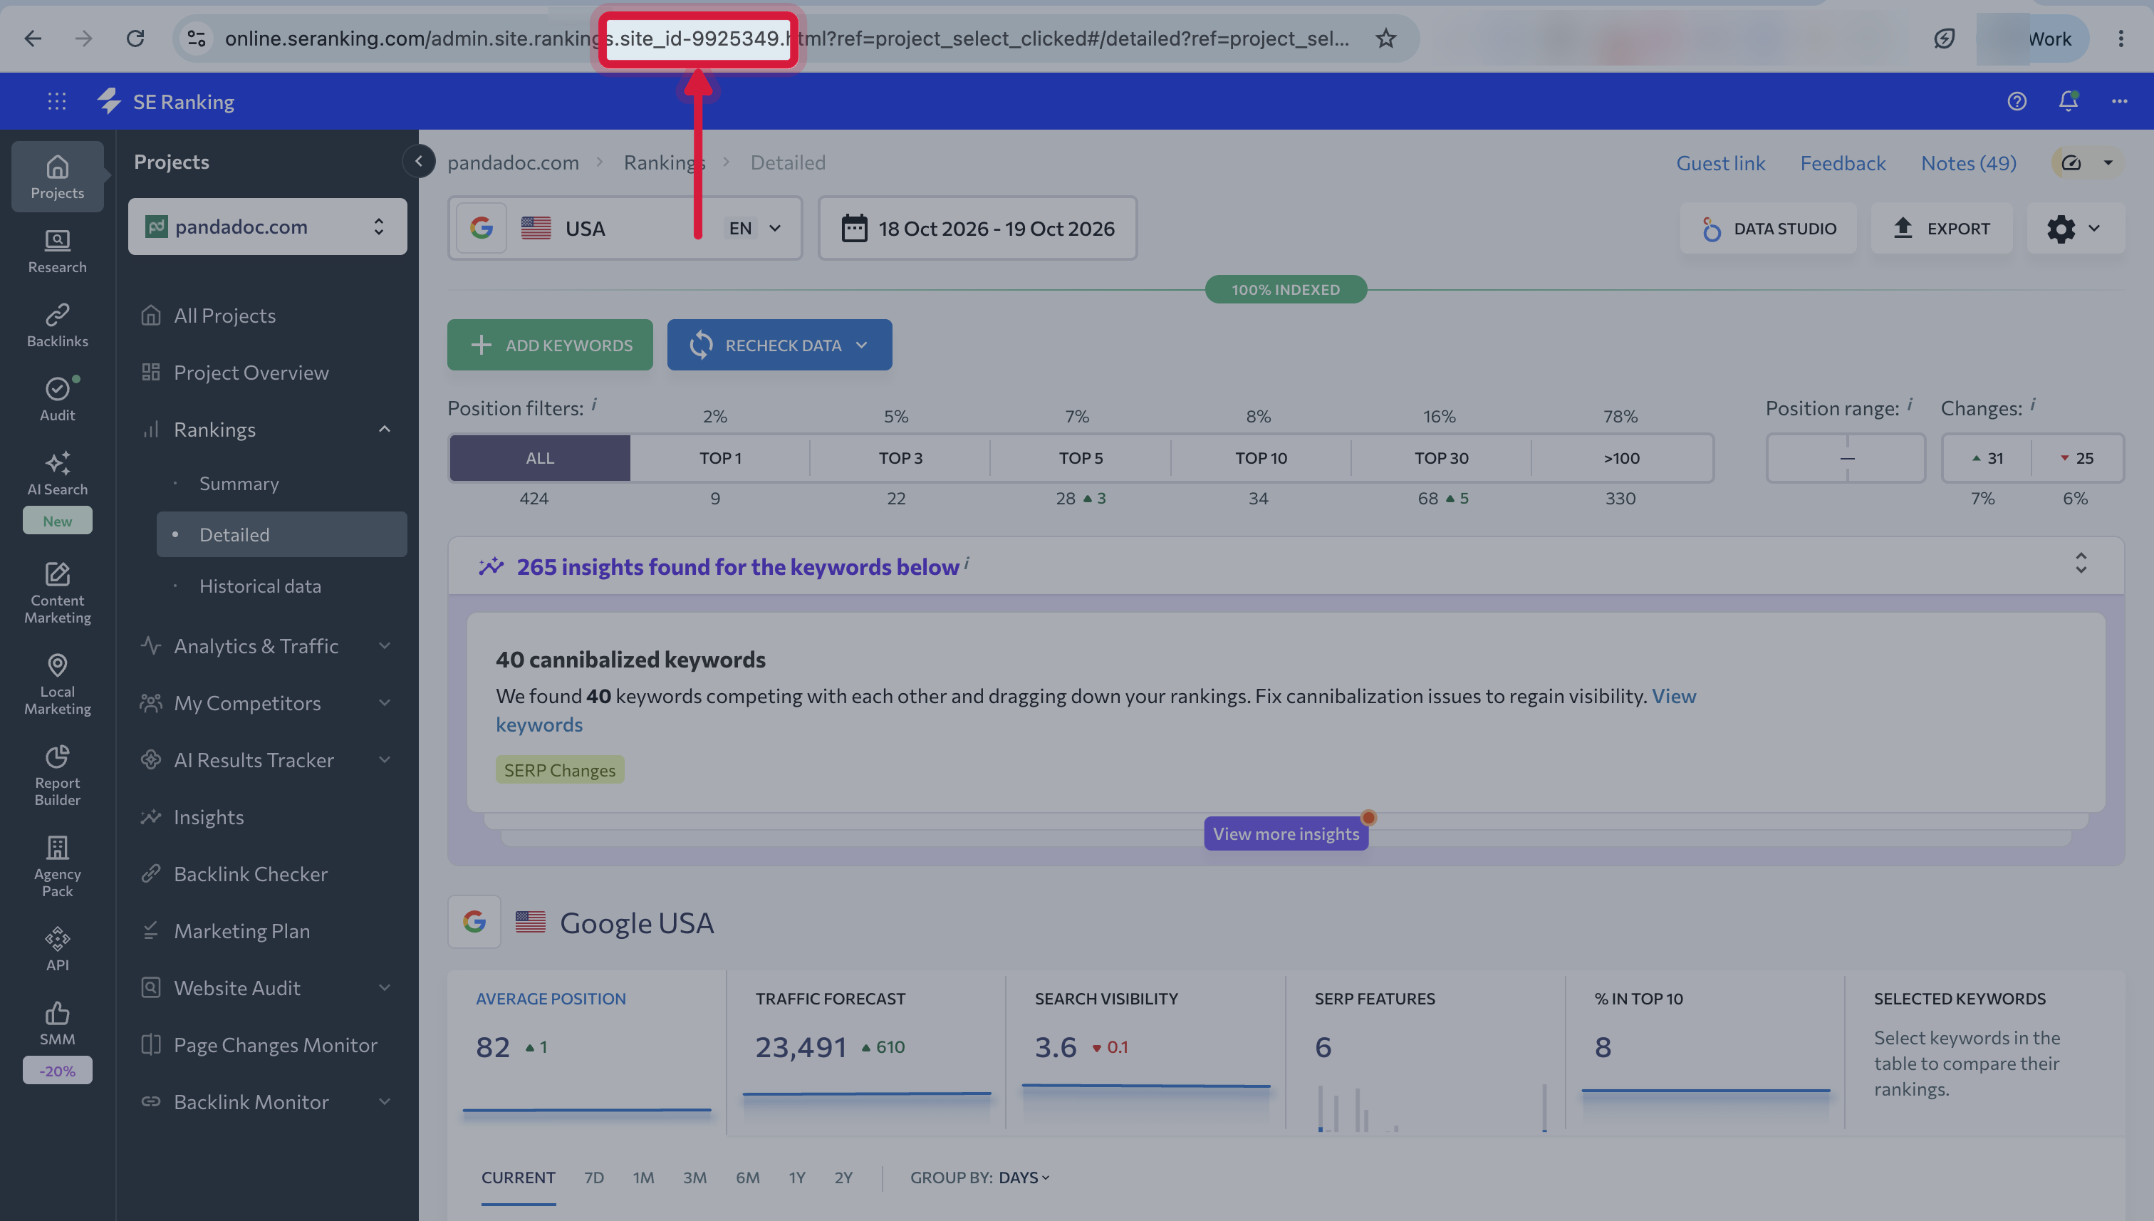Open Backlinks in the left icon bar
Image resolution: width=2154 pixels, height=1221 pixels.
point(57,326)
